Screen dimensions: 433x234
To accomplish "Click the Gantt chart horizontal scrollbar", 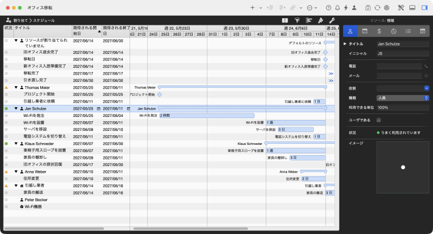I will pos(190,229).
